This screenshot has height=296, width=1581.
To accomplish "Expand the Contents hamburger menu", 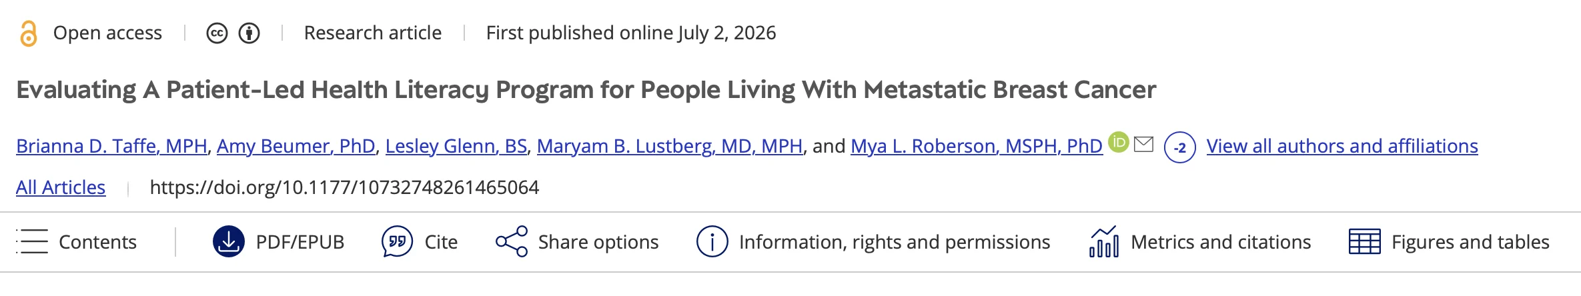I will point(32,241).
